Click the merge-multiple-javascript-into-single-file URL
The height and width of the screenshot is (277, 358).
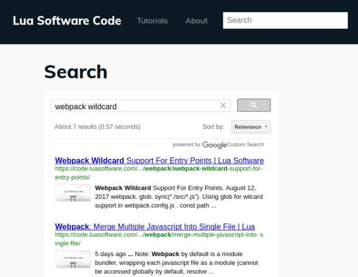click(159, 239)
